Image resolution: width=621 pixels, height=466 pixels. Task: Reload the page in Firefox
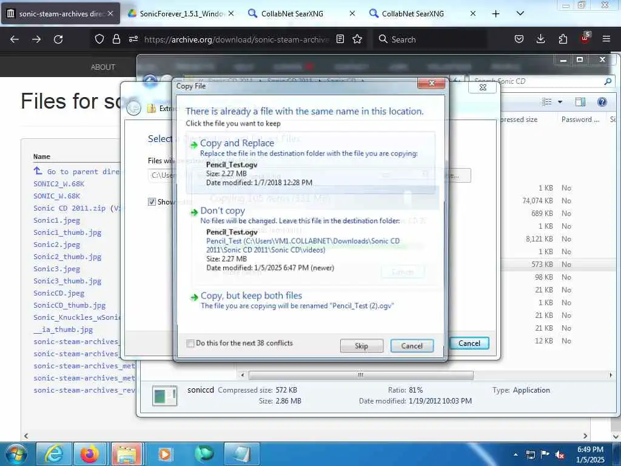coord(58,39)
